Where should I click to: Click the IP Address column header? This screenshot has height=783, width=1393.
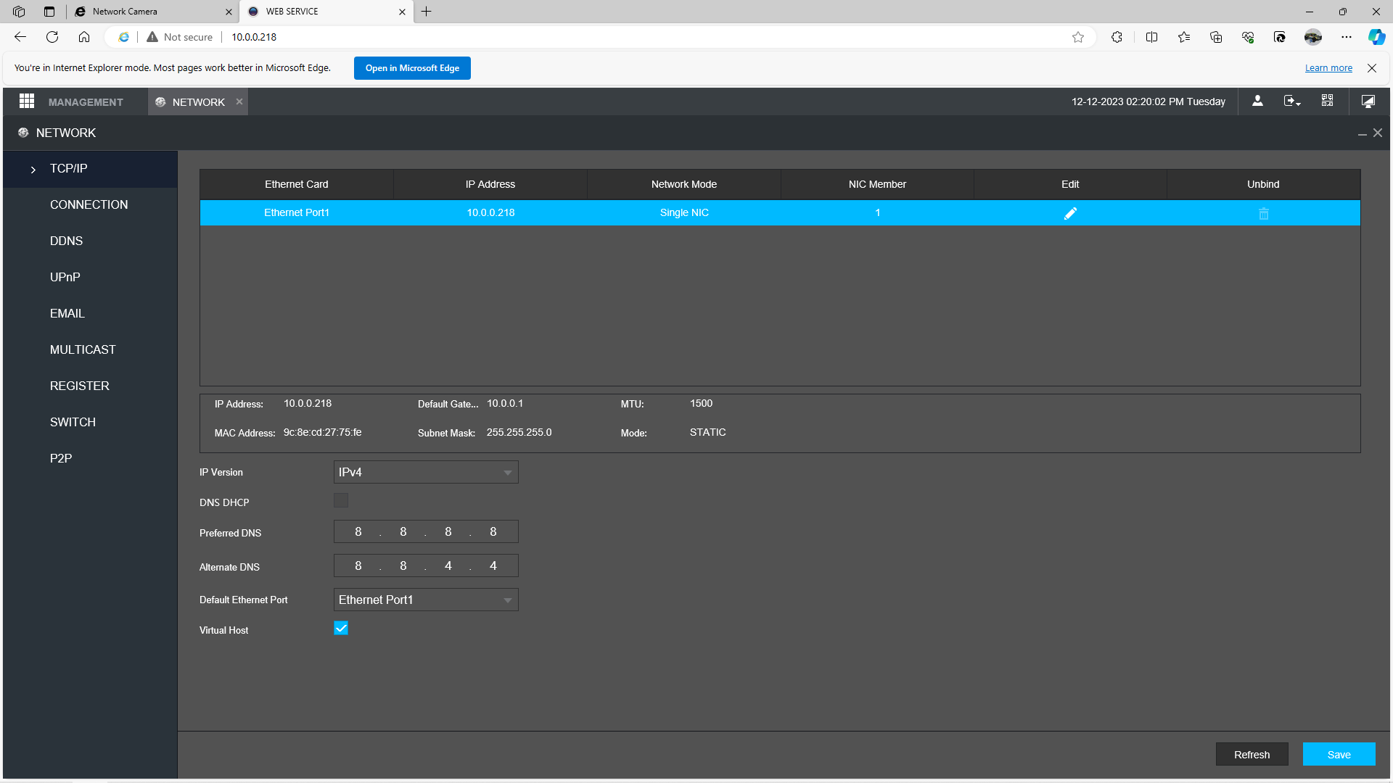coord(490,184)
